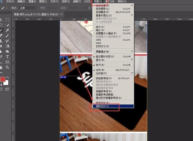Open the 样式 正常 style dropdown

[x=28, y=8]
